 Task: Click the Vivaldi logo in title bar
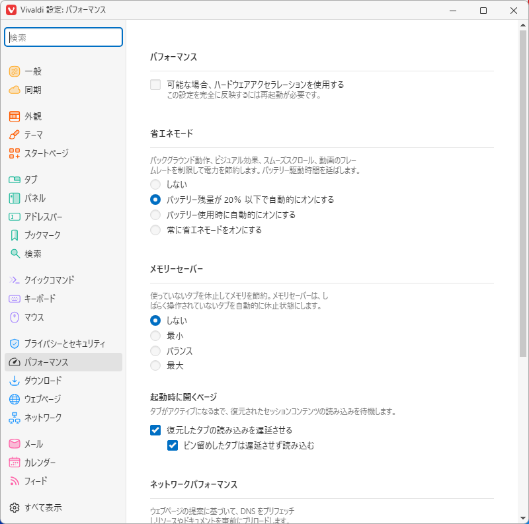pyautogui.click(x=11, y=10)
